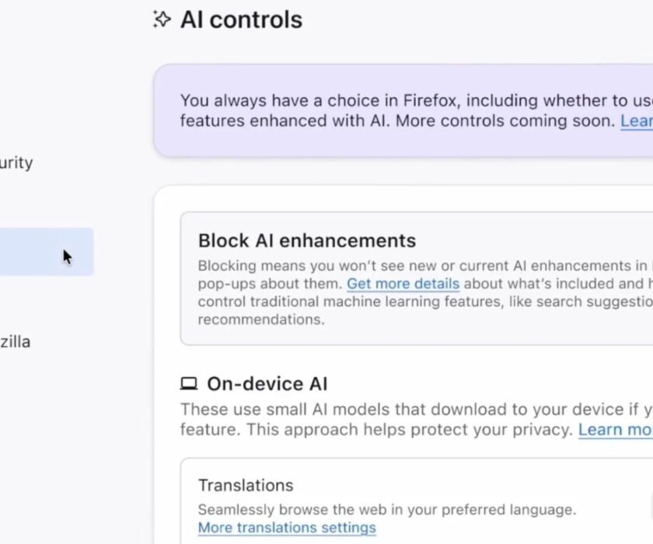The width and height of the screenshot is (653, 544).
Task: Click the word "recommendations" in the Block AI card
Action: pyautogui.click(x=260, y=319)
